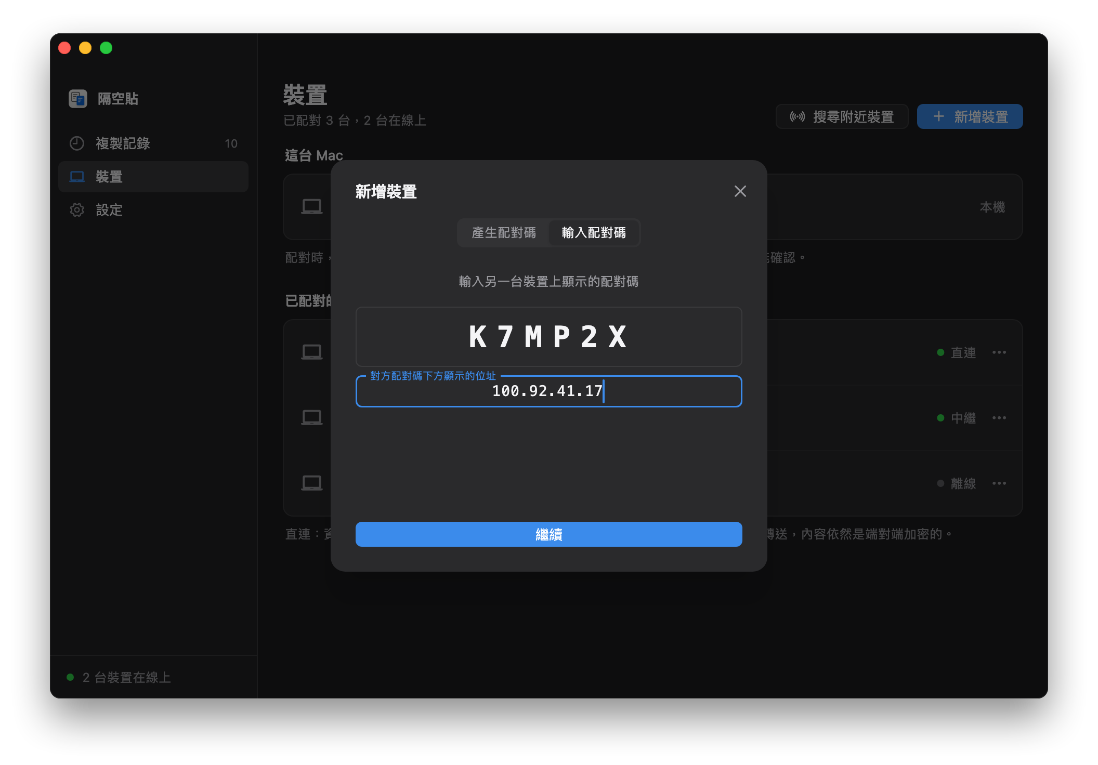Open more options for the 離線 device
This screenshot has height=765, width=1098.
(x=999, y=483)
